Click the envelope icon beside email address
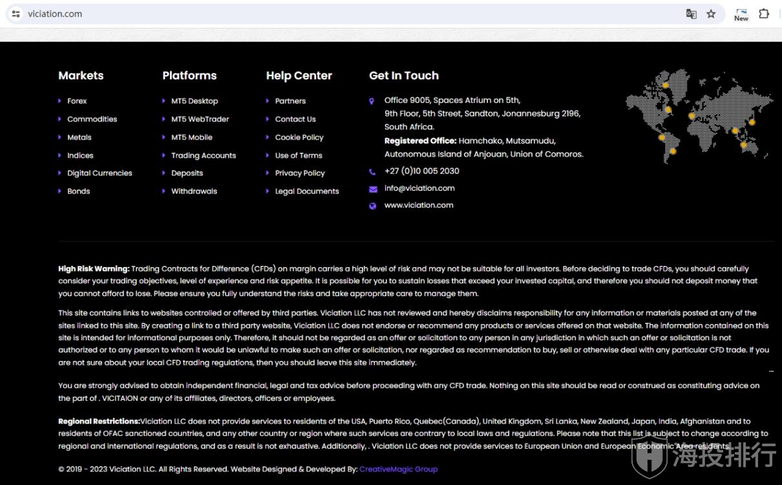 [373, 189]
